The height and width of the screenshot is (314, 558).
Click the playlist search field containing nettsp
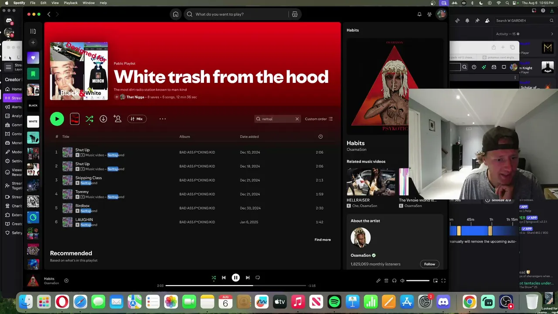click(x=277, y=119)
